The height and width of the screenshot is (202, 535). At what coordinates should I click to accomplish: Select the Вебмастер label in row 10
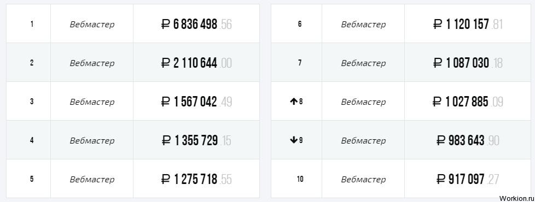point(363,179)
